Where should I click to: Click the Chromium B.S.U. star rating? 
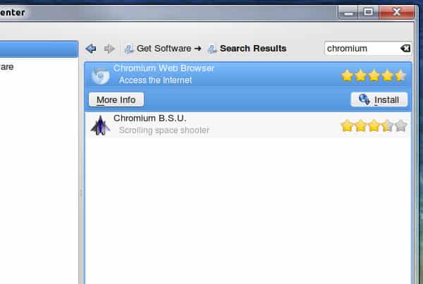click(374, 125)
